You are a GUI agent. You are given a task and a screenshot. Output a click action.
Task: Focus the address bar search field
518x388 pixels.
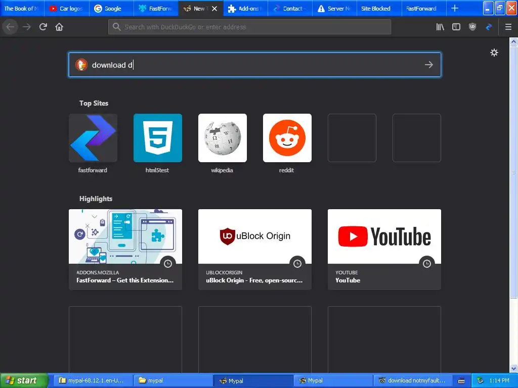pyautogui.click(x=249, y=27)
